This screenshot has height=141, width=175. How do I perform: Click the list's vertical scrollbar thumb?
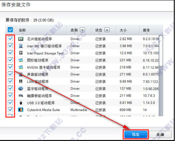click(161, 51)
